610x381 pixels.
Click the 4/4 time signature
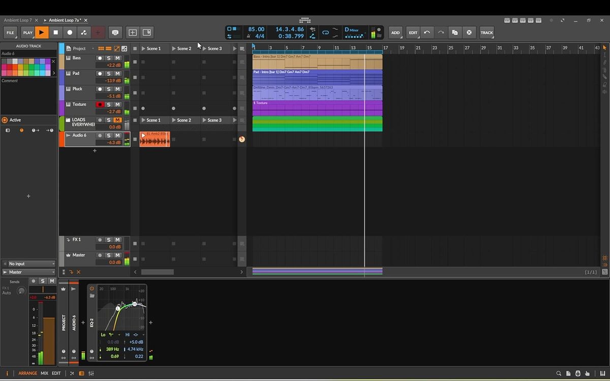[x=259, y=36]
